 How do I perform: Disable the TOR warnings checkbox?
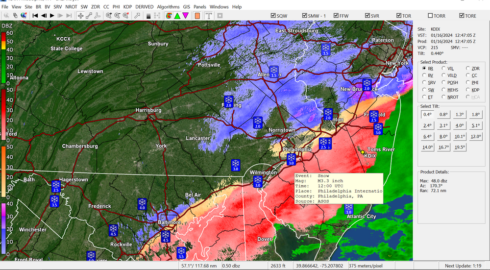(404, 16)
